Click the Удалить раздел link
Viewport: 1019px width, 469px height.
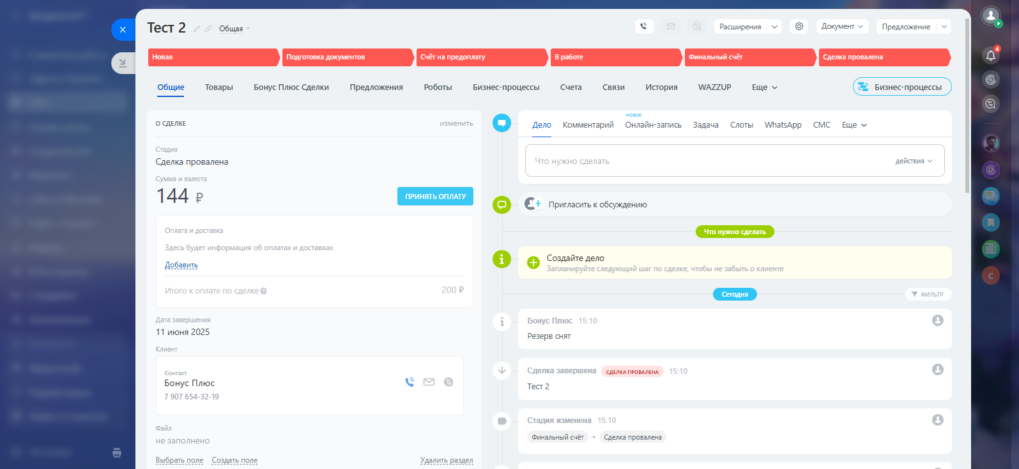[447, 460]
